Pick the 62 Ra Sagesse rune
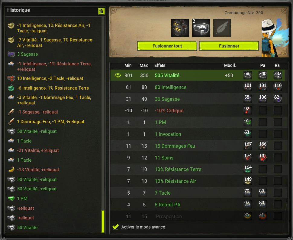Screen dimensions: 293x240 tap(278, 99)
